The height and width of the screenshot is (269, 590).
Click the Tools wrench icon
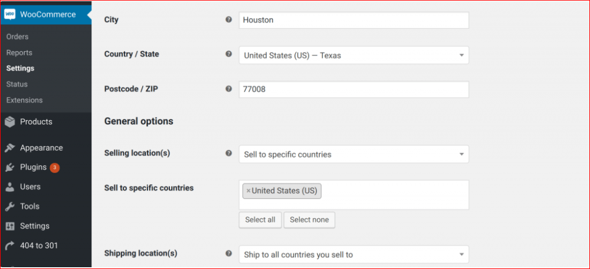(9, 207)
